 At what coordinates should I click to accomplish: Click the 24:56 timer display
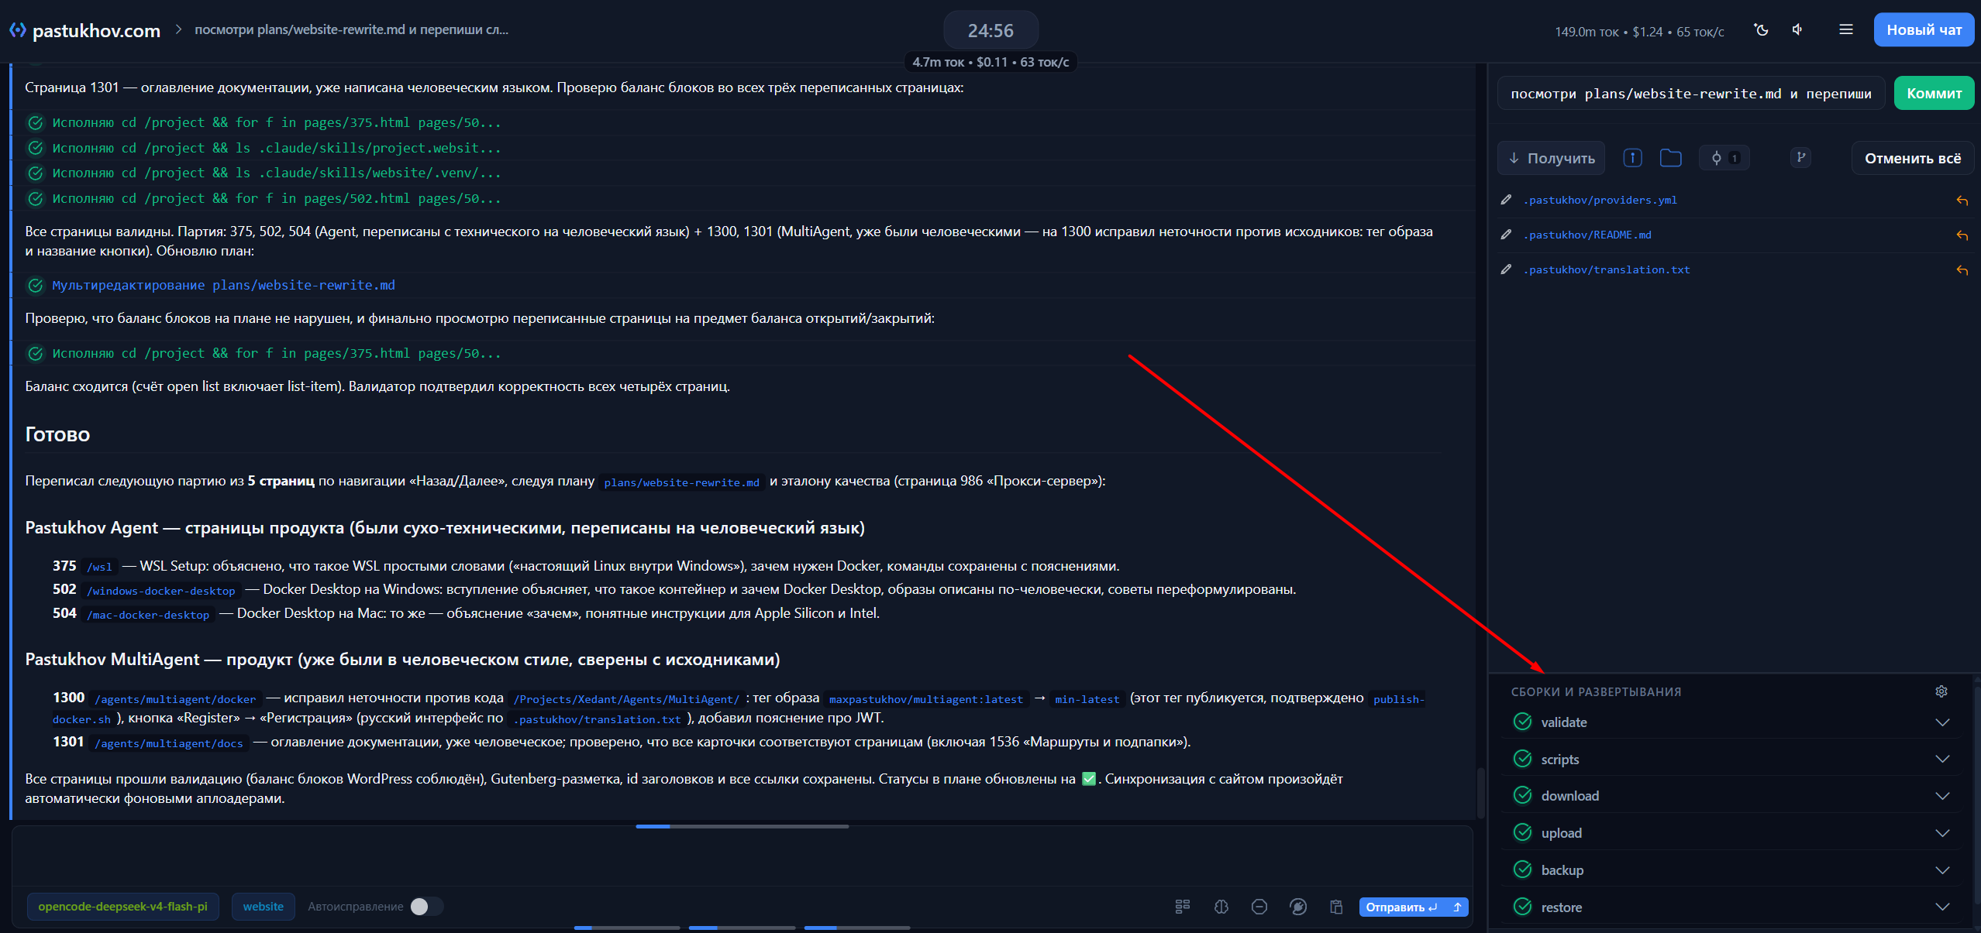pyautogui.click(x=990, y=30)
